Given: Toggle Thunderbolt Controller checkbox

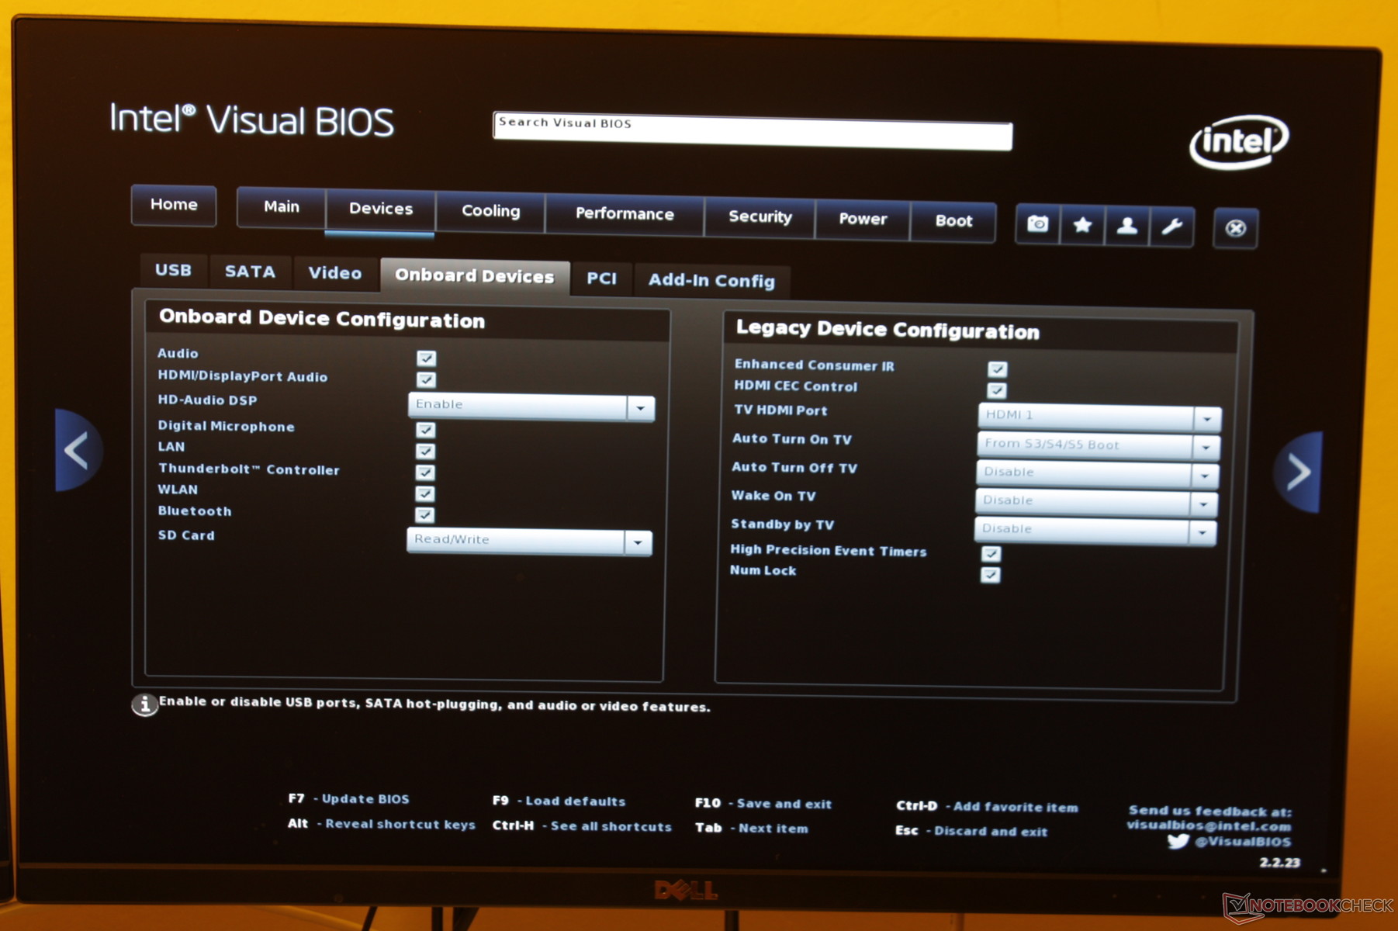Looking at the screenshot, I should [x=425, y=472].
